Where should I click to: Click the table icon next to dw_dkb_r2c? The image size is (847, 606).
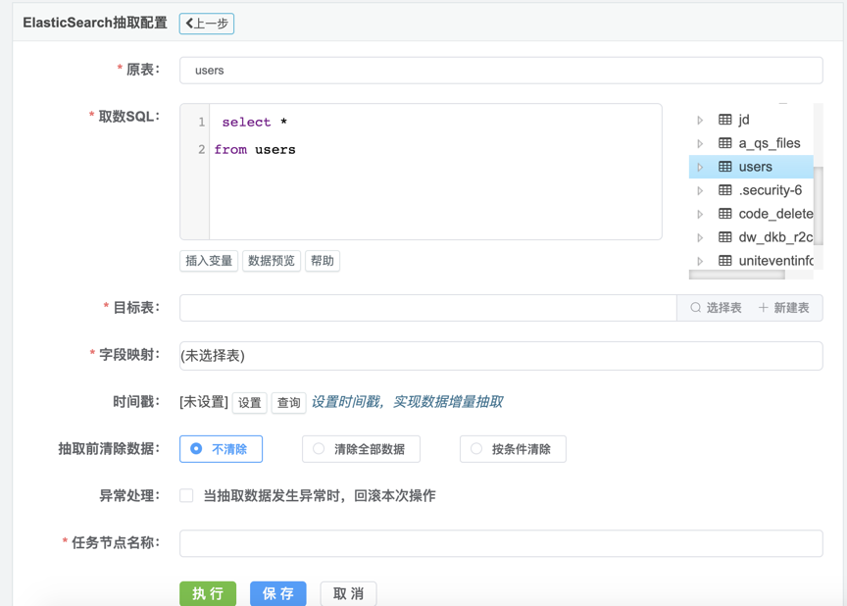pos(725,237)
